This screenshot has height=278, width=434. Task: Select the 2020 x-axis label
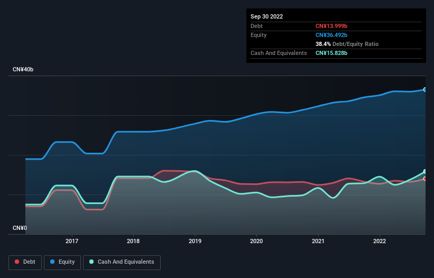256,241
